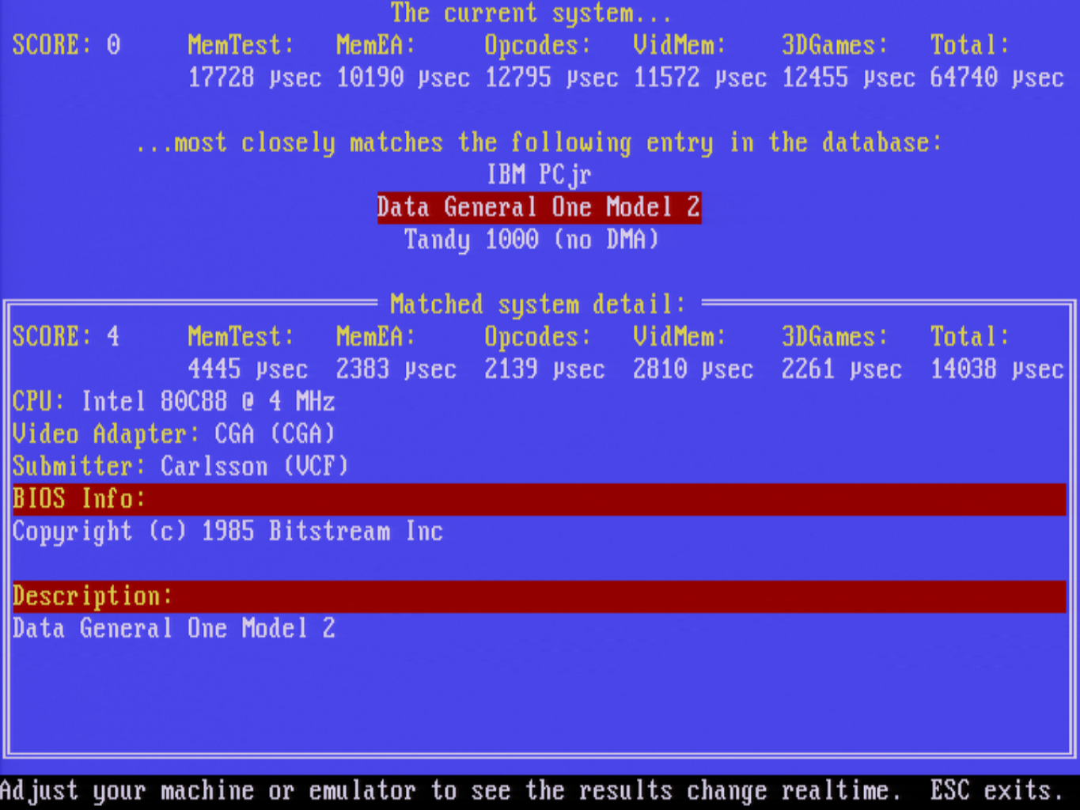Screen dimensions: 1080x810
Task: Click the description text 'Data General One Model 2'
Action: point(174,629)
